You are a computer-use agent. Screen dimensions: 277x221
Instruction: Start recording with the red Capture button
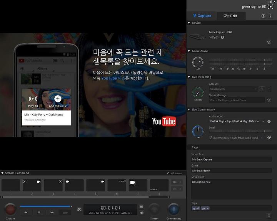(10, 209)
